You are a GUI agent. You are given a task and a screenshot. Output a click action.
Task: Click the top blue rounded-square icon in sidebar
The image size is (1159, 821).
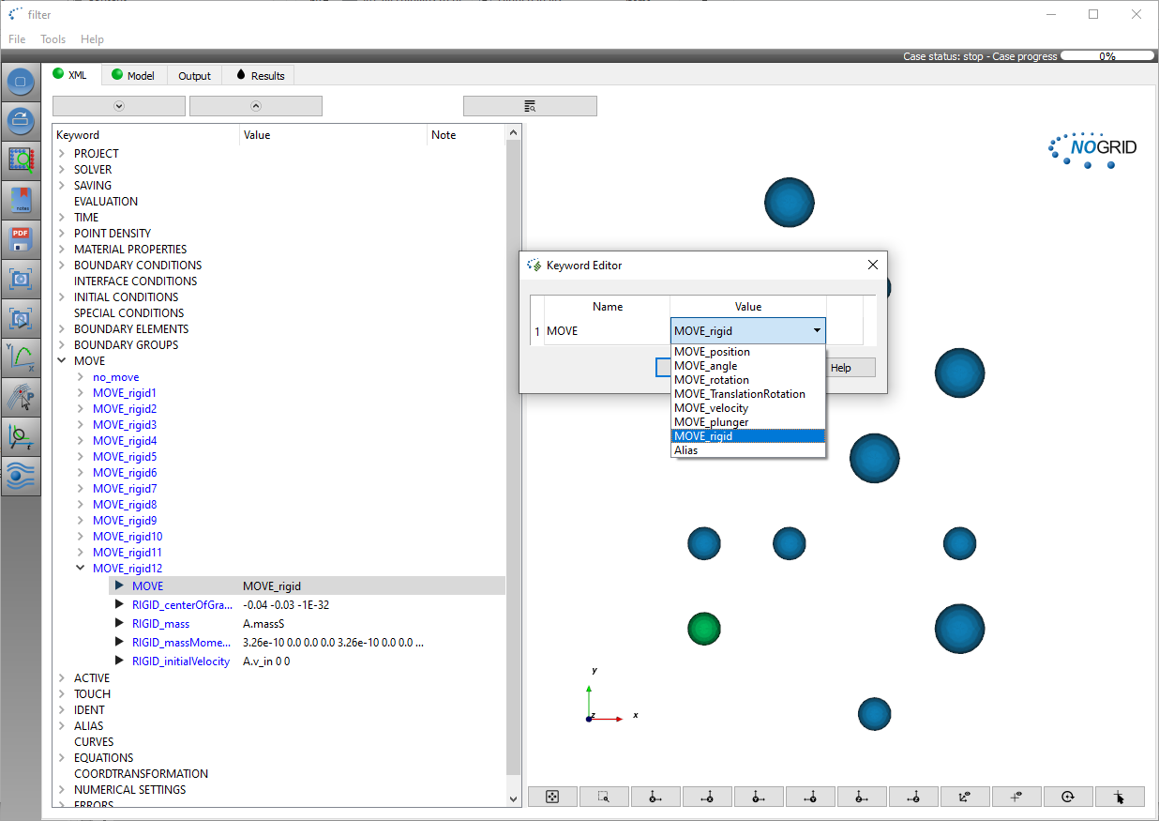21,82
